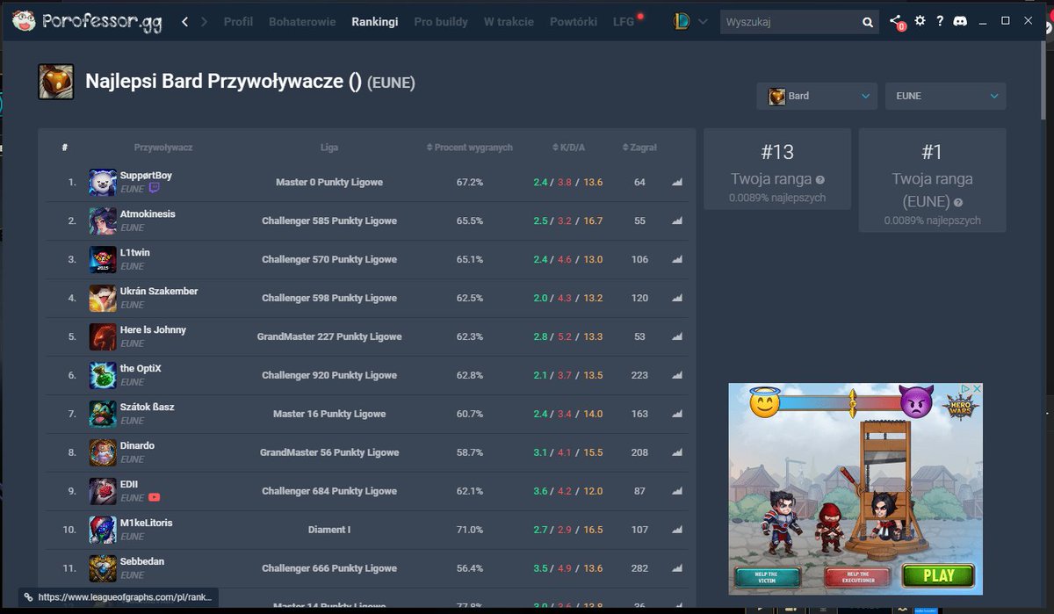Open EDII's stats chart icon
The height and width of the screenshot is (614, 1054).
[x=677, y=492]
